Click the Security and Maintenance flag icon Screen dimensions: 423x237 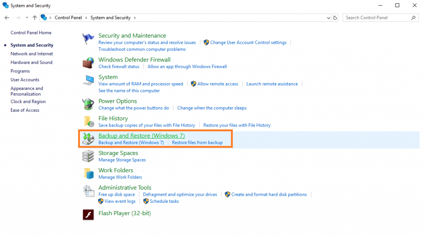point(88,39)
